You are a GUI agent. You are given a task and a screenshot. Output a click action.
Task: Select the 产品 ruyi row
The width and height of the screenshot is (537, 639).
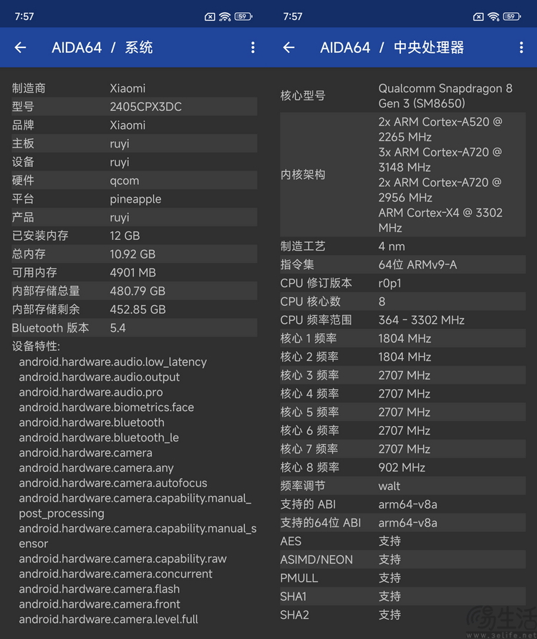coord(135,217)
